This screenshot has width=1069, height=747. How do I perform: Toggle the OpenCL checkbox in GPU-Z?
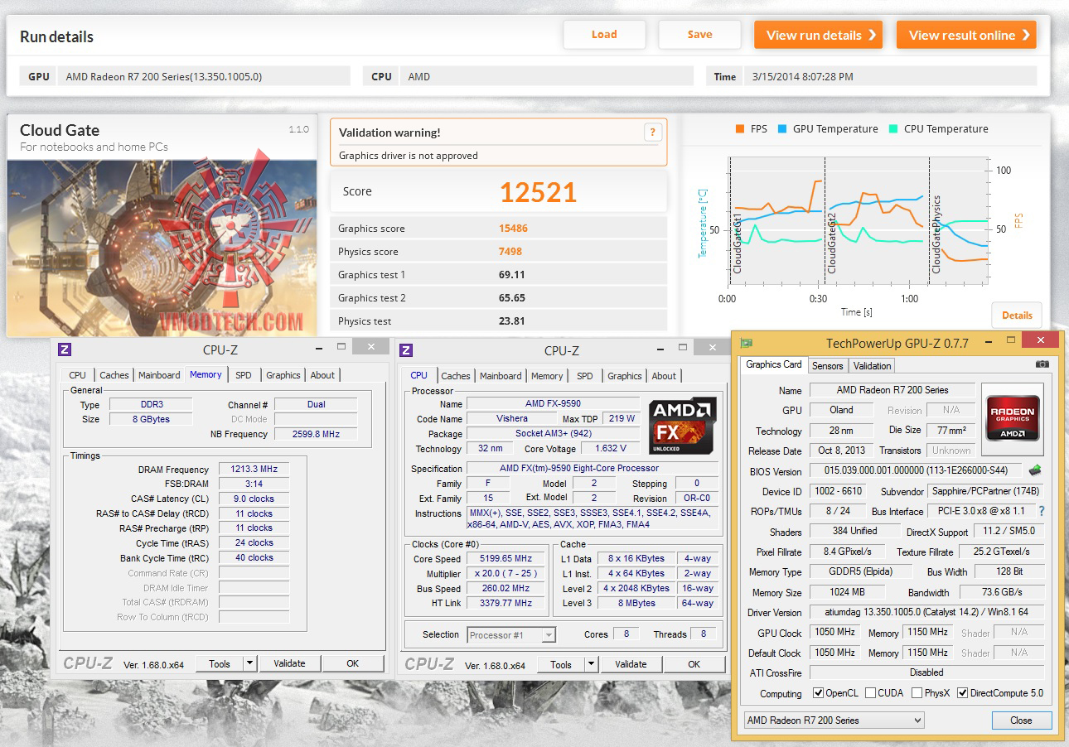tap(818, 693)
